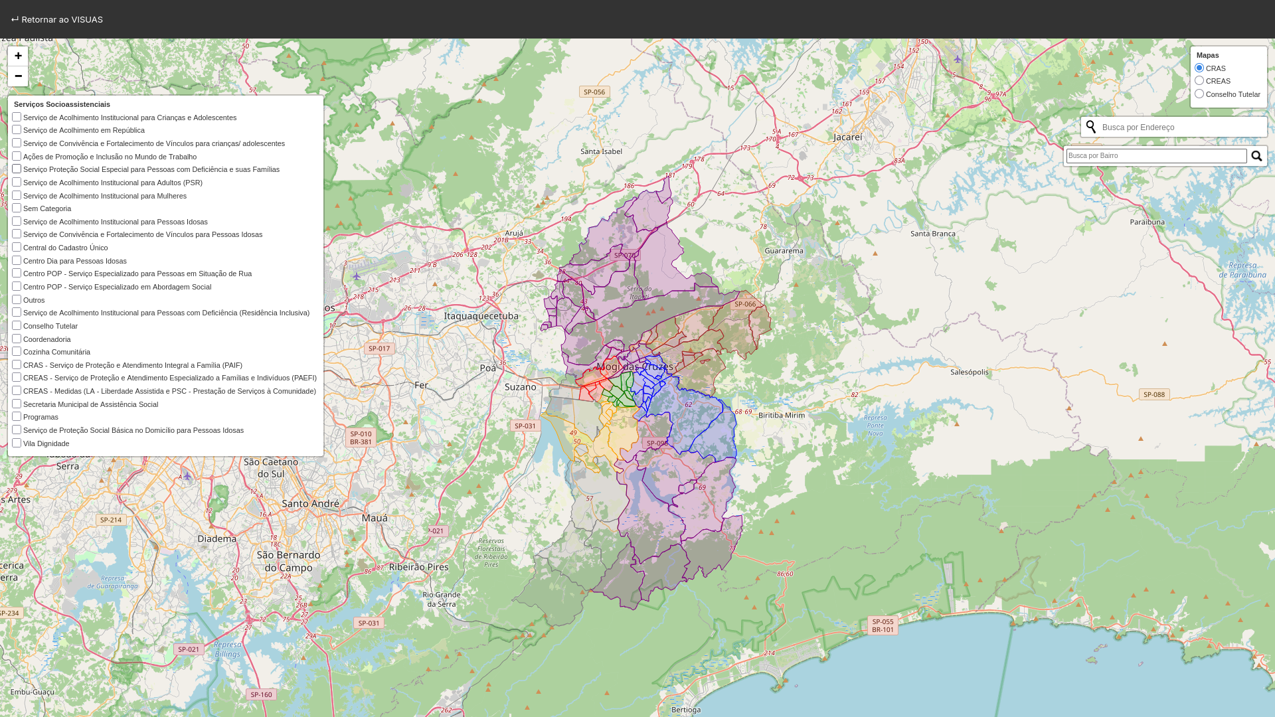The image size is (1275, 717).
Task: Enable Proteção Social Básica no Domicílio Idosos
Action: click(17, 430)
